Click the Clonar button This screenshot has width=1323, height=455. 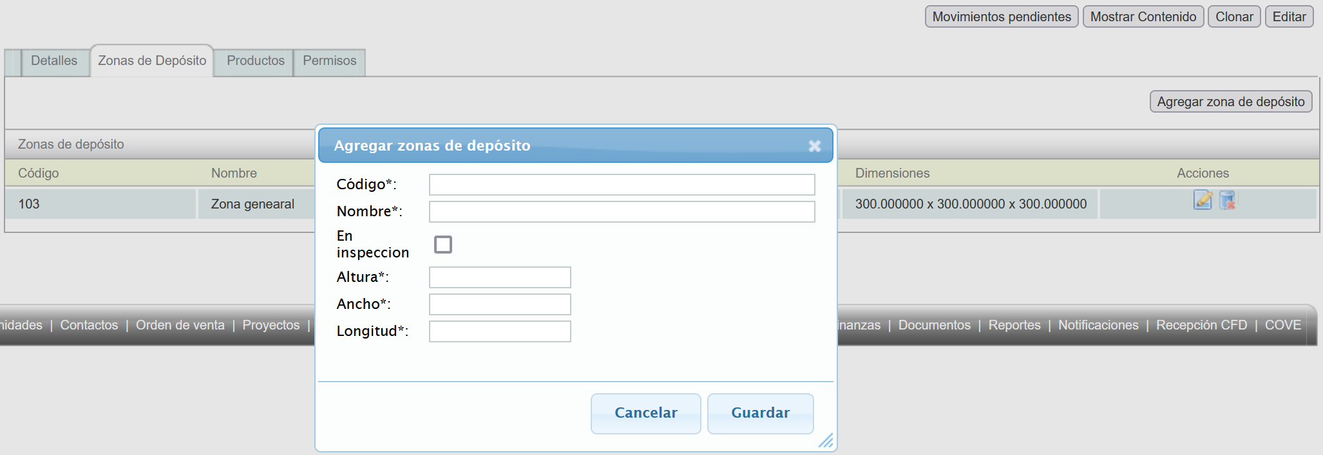click(x=1234, y=17)
